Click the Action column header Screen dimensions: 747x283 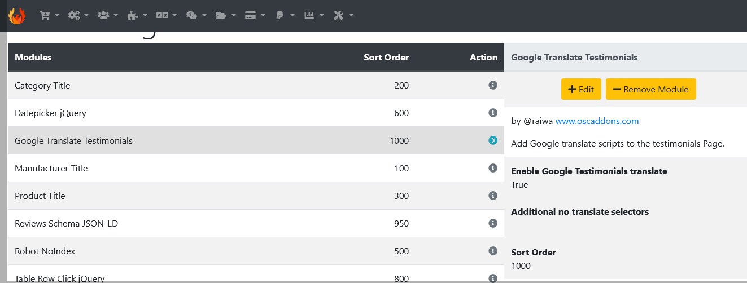click(x=483, y=57)
